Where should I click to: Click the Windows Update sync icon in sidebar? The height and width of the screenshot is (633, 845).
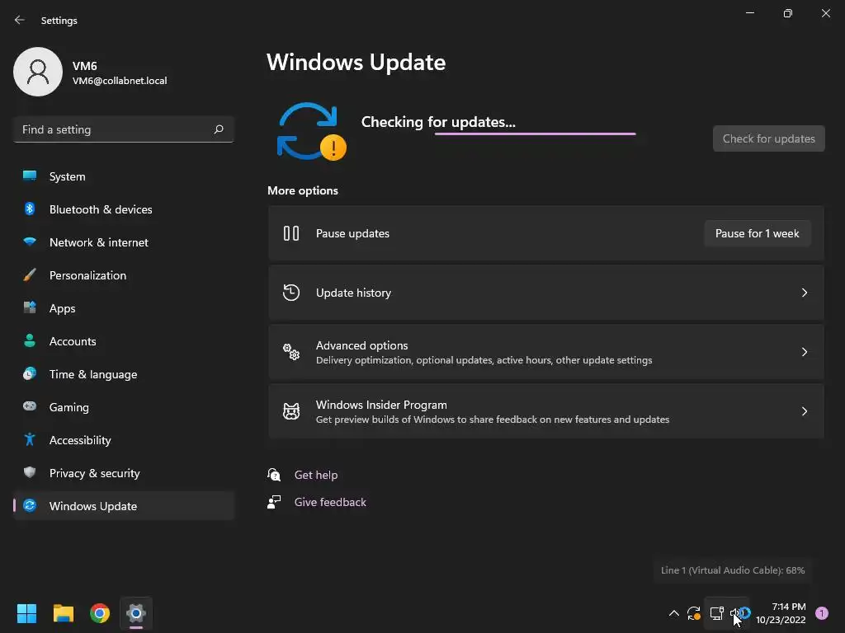pos(30,505)
